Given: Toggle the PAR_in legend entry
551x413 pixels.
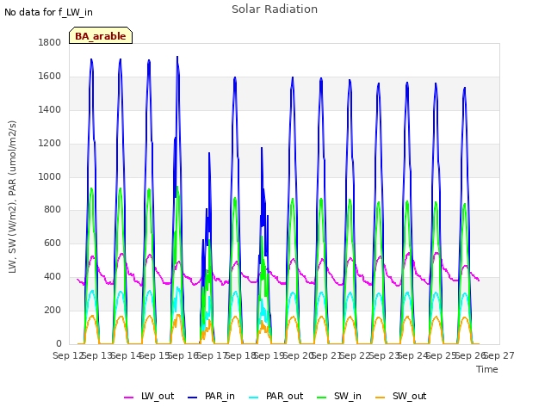Looking at the screenshot, I should pyautogui.click(x=211, y=396).
